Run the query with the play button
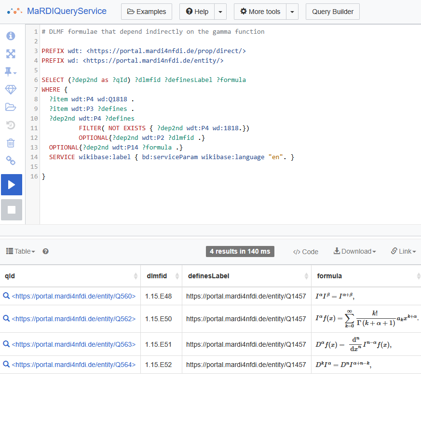Image resolution: width=421 pixels, height=421 pixels. pos(12,185)
